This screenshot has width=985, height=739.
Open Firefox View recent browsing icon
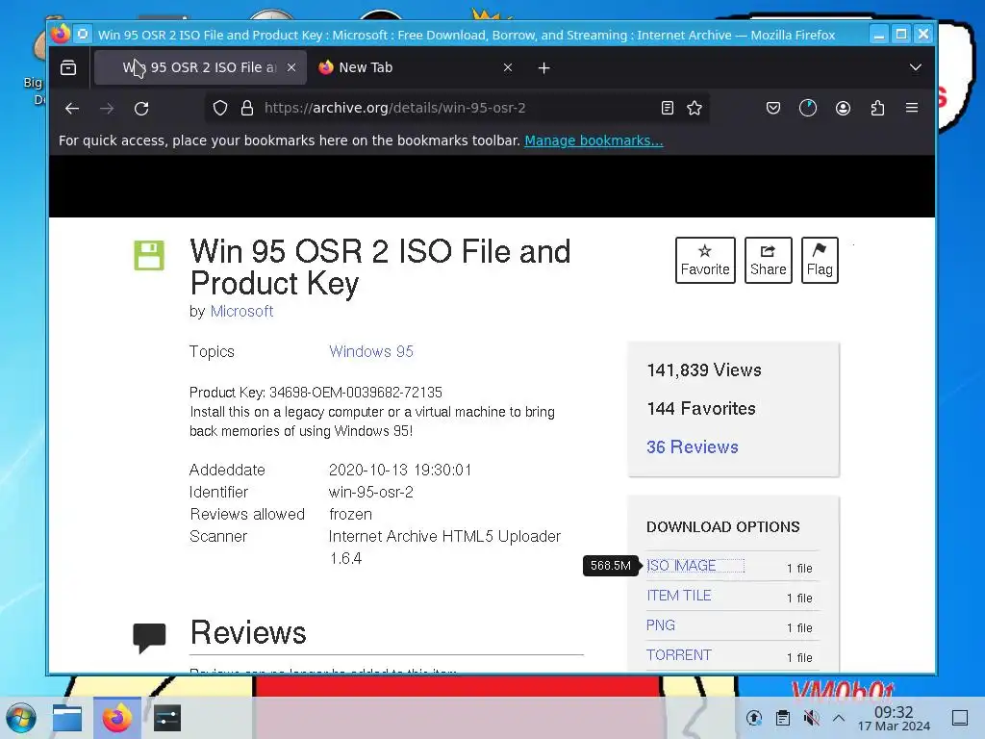(68, 67)
